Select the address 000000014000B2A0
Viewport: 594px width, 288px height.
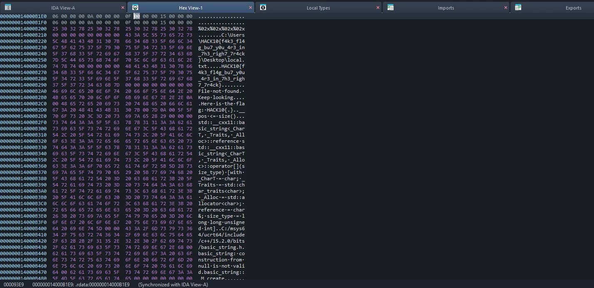click(23, 91)
